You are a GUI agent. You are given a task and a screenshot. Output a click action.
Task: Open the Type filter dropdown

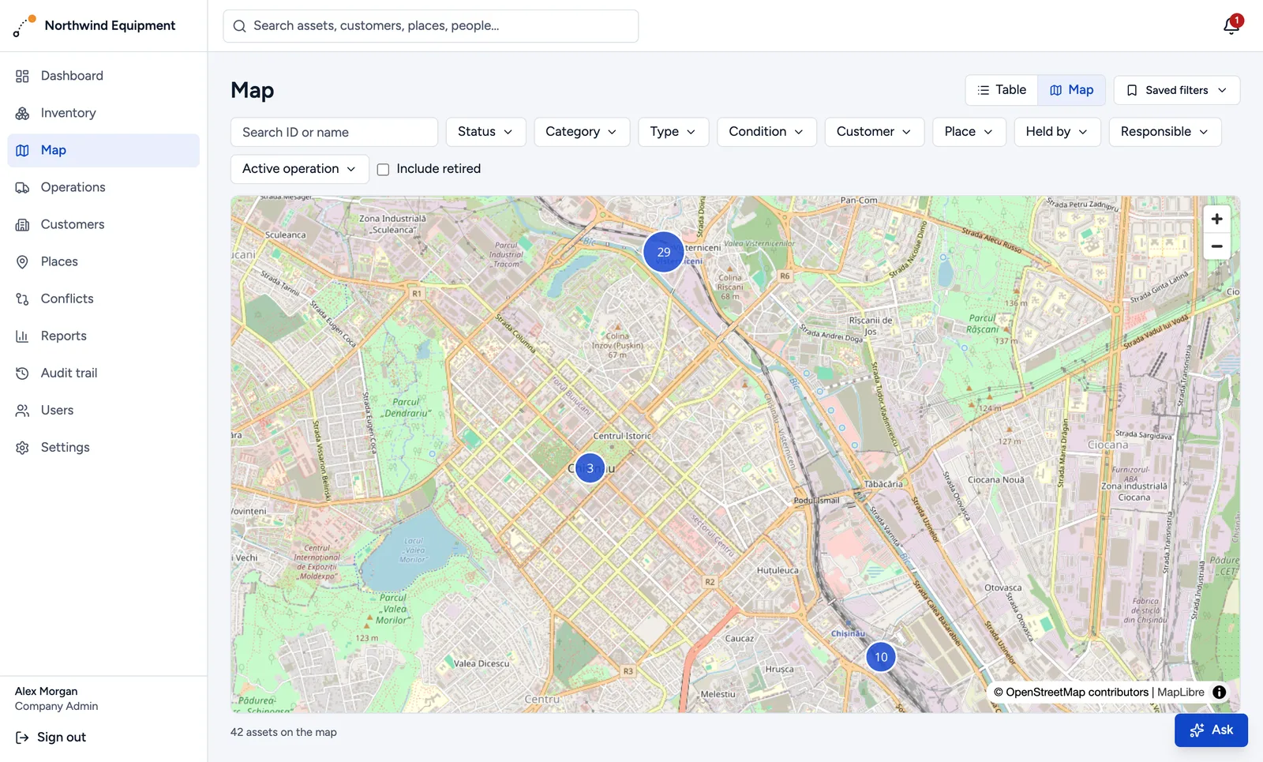click(673, 132)
